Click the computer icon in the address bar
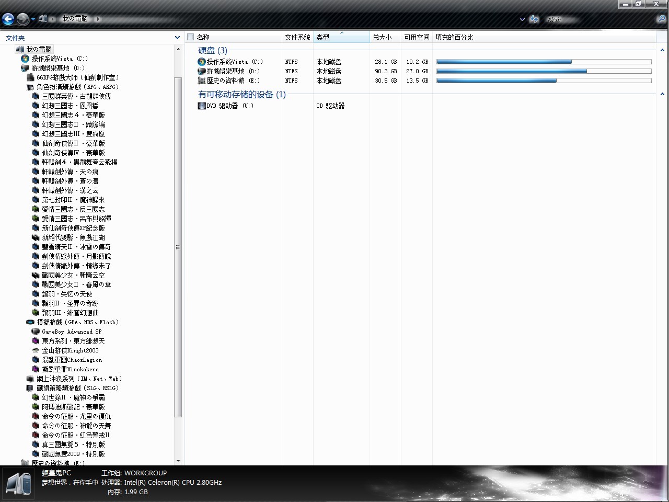The image size is (669, 502). pos(43,19)
